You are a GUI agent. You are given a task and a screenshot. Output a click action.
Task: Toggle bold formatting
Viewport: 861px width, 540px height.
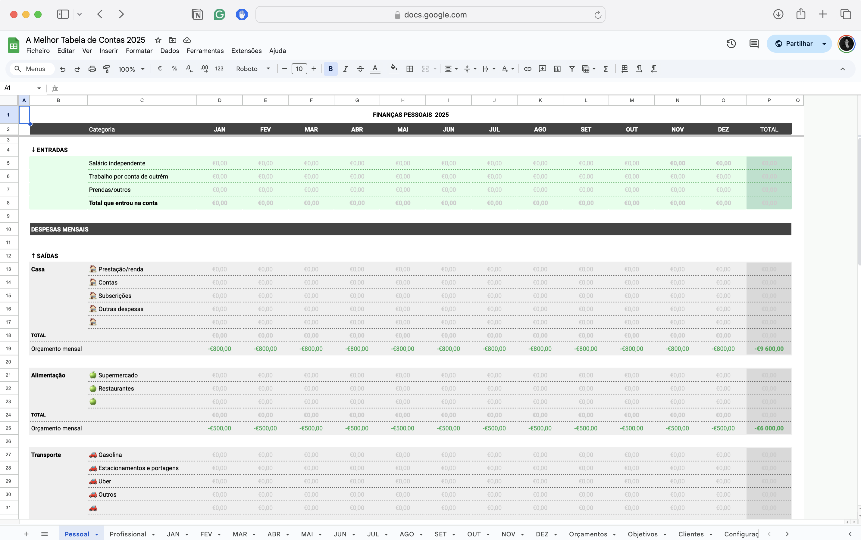point(330,69)
